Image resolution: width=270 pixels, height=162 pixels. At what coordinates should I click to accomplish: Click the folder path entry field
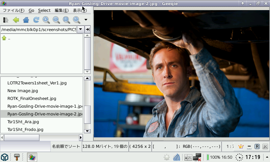38,29
